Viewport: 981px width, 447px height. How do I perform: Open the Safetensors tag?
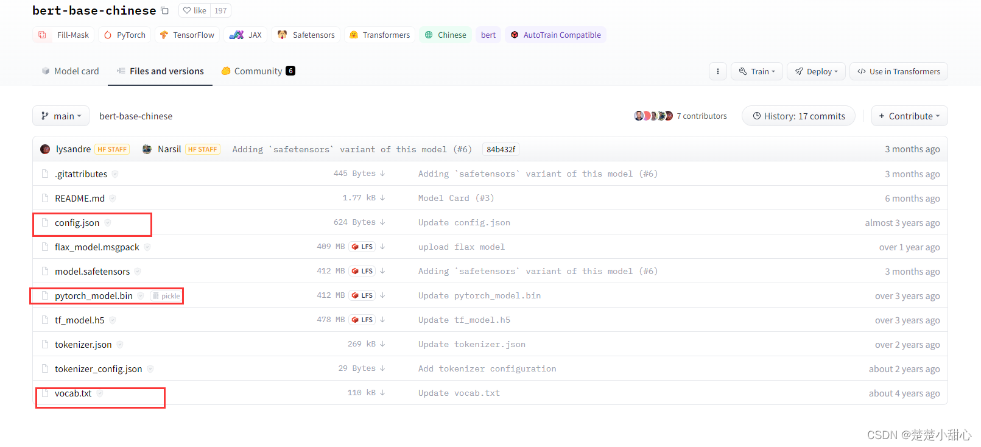point(306,35)
